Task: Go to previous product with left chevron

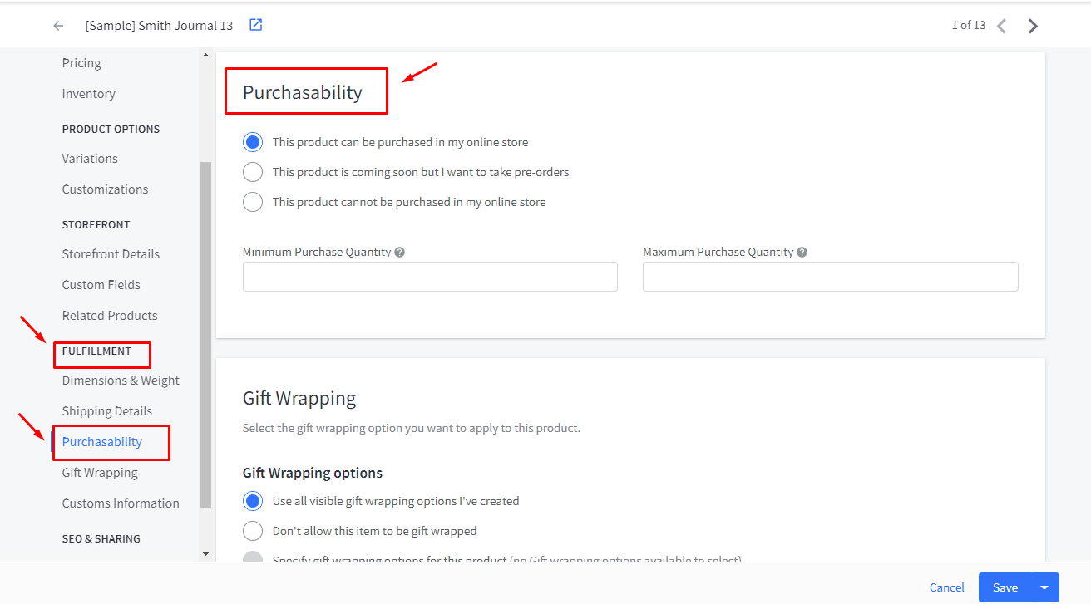Action: click(x=1001, y=26)
